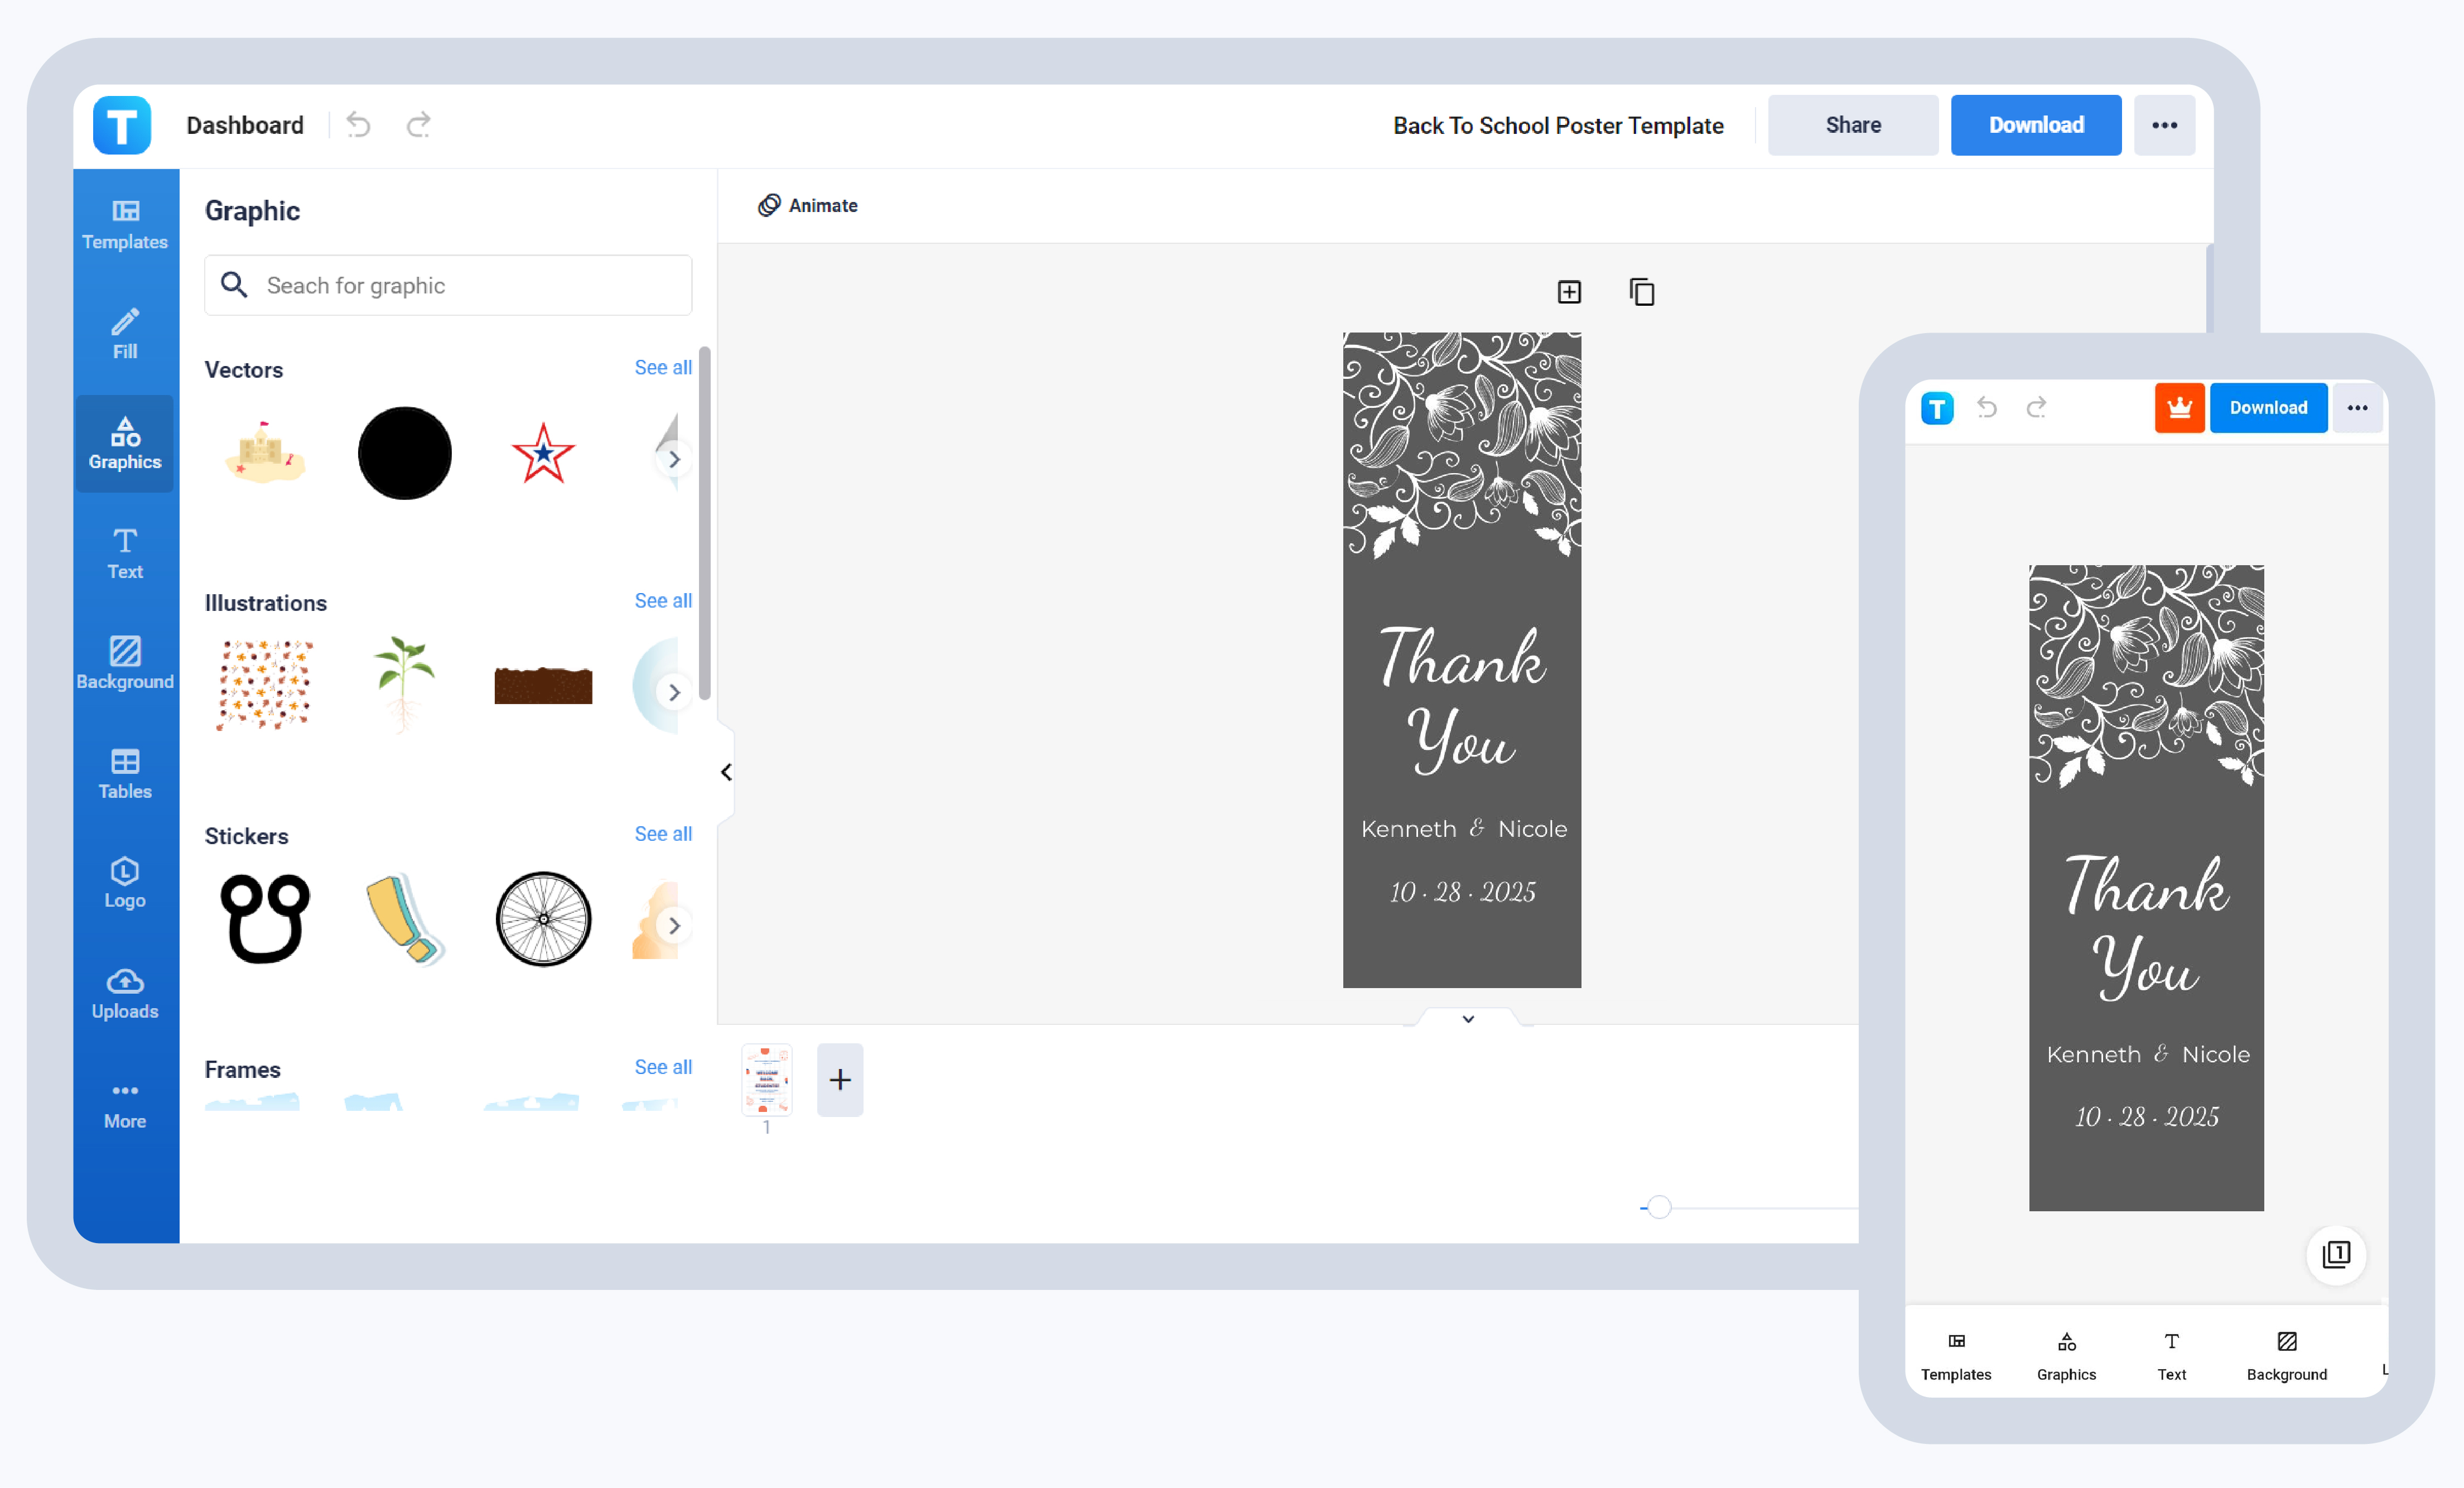Click the zoom slider handle
Viewport: 2464px width, 1488px height.
(1659, 1207)
